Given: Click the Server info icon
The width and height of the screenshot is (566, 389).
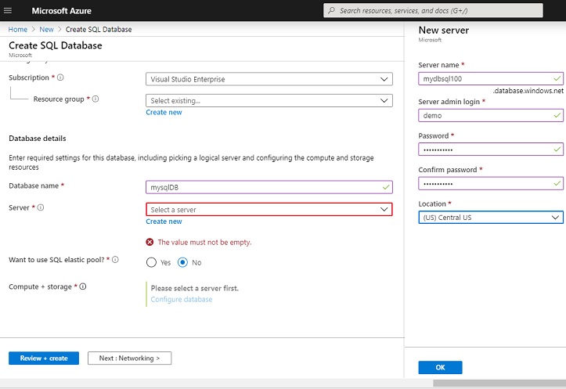Looking at the screenshot, I should (x=41, y=207).
